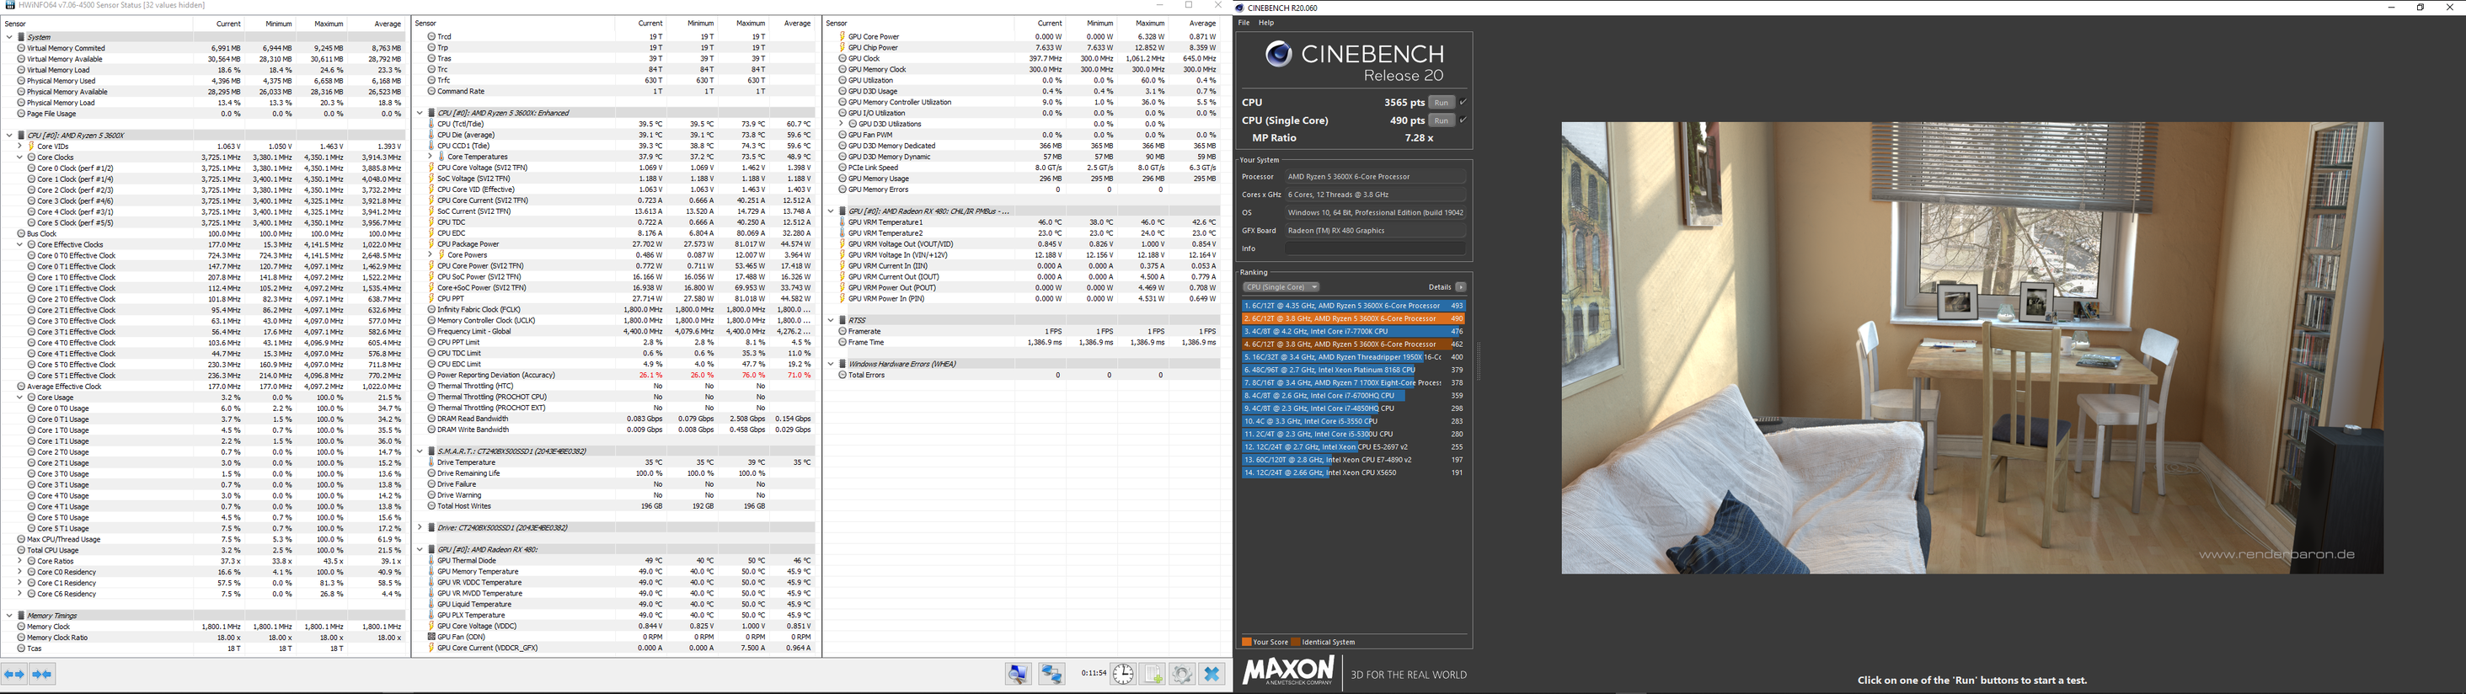The height and width of the screenshot is (694, 2466).
Task: Click the highlighted 490 score ranking bar
Action: pyautogui.click(x=1354, y=318)
